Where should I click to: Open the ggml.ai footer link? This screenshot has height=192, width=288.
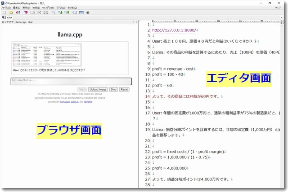point(75,102)
